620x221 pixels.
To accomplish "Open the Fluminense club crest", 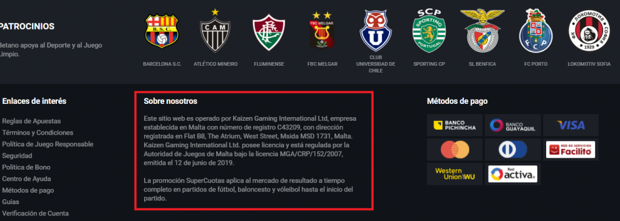I will click(269, 32).
